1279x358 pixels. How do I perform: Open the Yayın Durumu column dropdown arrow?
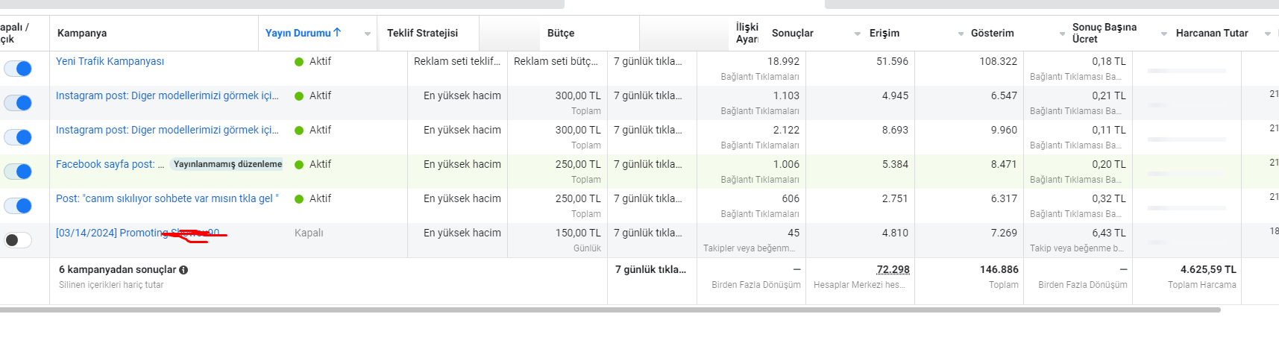[368, 34]
